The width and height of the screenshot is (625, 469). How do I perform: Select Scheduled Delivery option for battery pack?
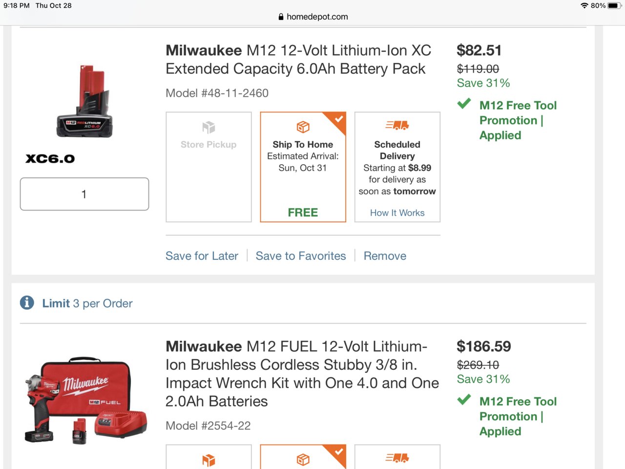pyautogui.click(x=397, y=167)
